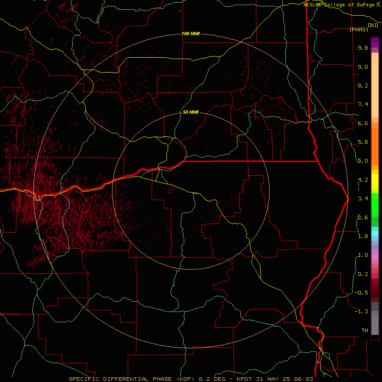
Task: Click the 50 NMI range ring label
Action: tap(191, 112)
